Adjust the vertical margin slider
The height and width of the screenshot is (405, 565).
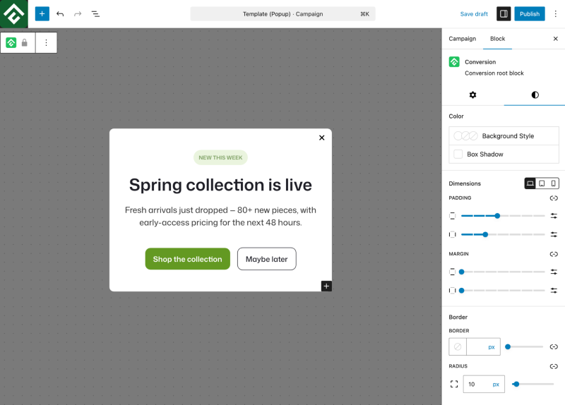coord(503,272)
